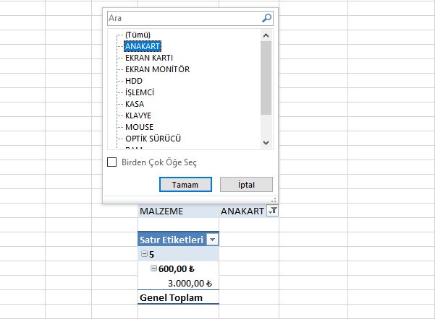This screenshot has height=319, width=435.
Task: Select KASA item in the list
Action: pyautogui.click(x=135, y=104)
